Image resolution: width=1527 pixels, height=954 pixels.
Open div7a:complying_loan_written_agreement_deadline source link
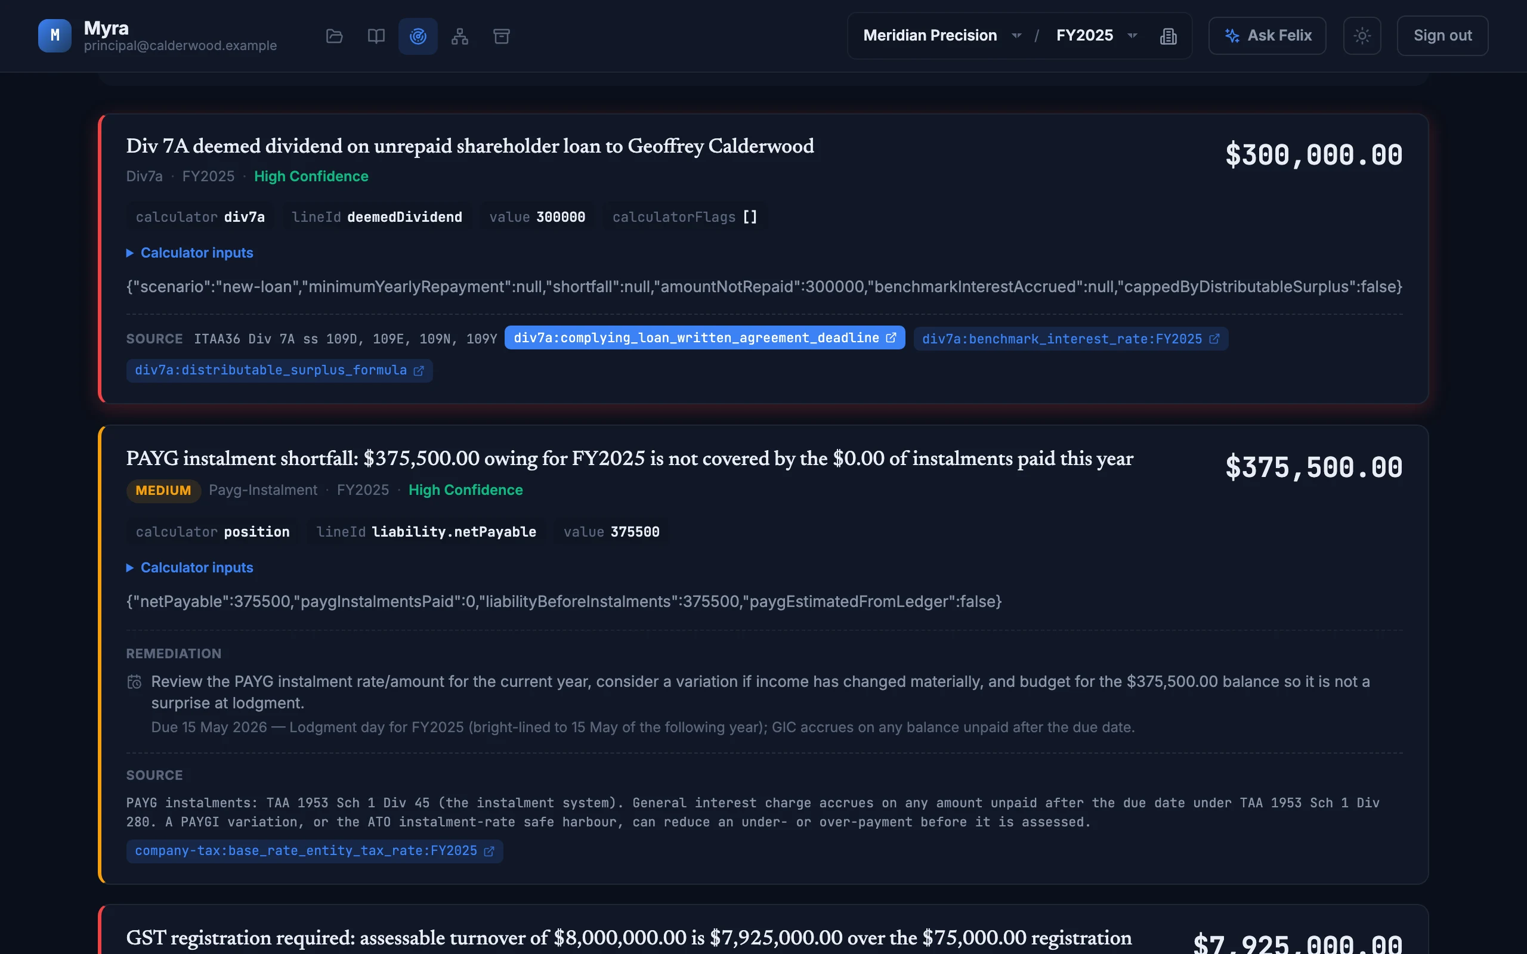705,337
